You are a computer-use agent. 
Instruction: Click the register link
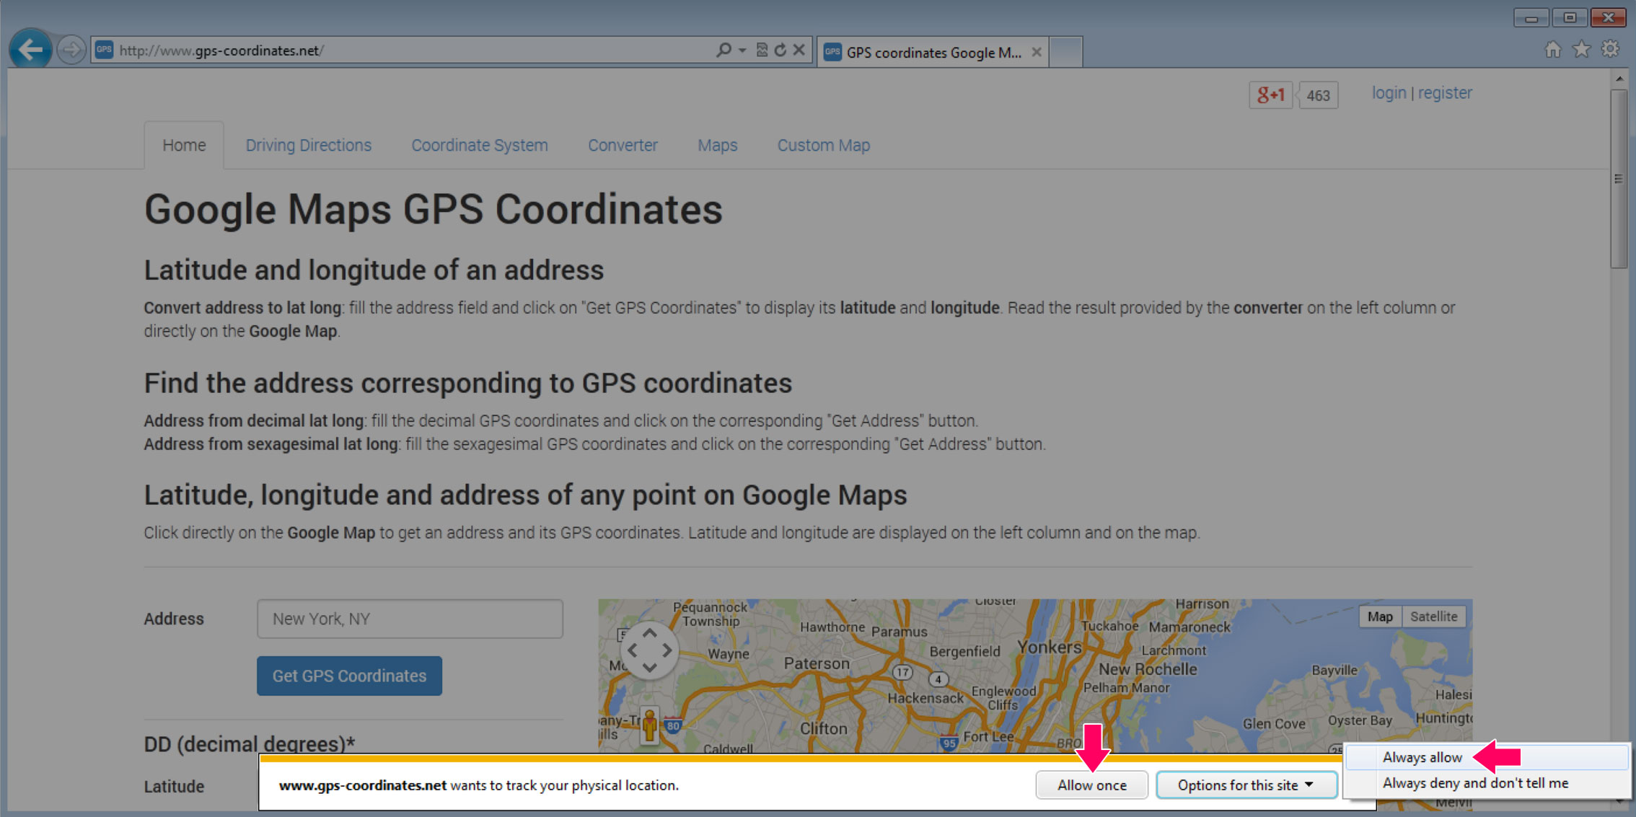click(x=1445, y=93)
